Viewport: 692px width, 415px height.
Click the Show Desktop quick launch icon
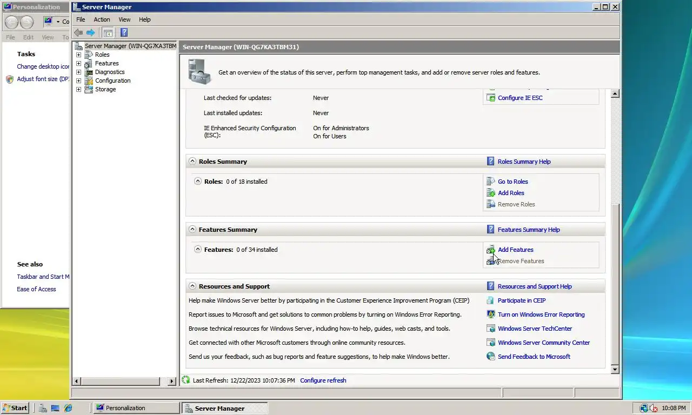point(55,408)
